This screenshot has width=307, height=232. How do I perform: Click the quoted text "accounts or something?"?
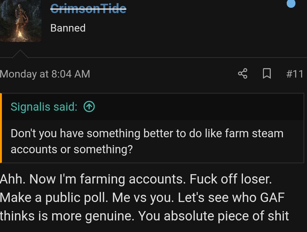[x=72, y=149]
